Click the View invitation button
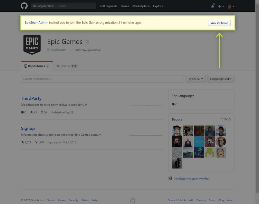This screenshot has width=259, height=204. click(219, 23)
